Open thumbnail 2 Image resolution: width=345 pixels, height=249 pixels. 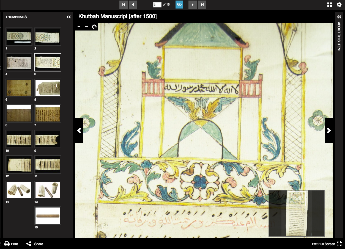[48, 37]
